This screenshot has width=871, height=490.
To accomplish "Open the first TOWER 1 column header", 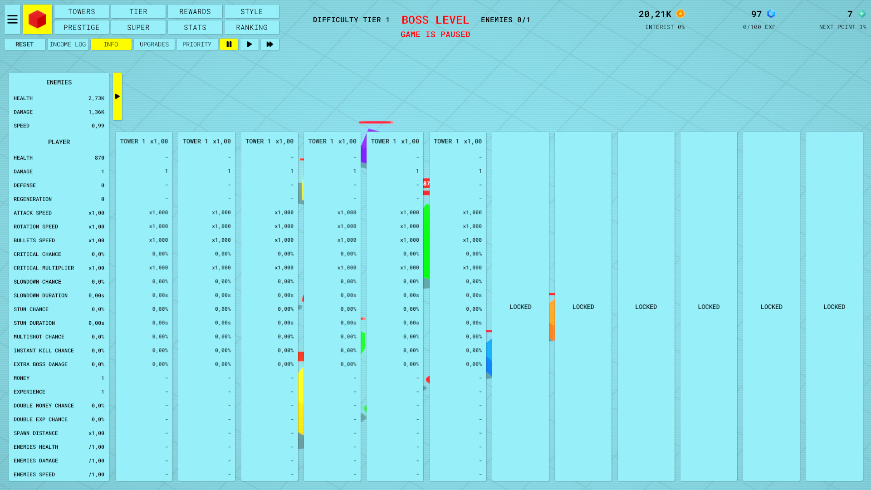I will tap(144, 141).
